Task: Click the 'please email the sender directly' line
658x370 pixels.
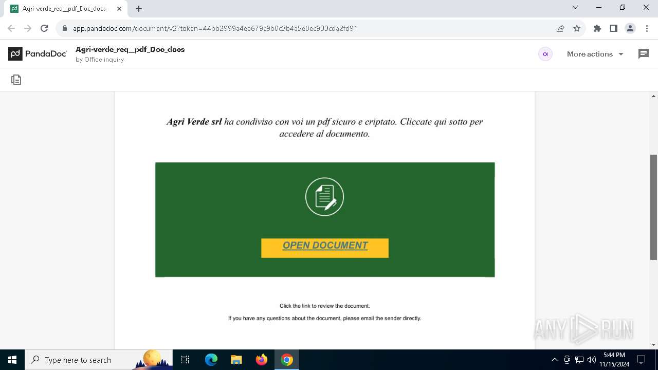Action: pyautogui.click(x=324, y=318)
